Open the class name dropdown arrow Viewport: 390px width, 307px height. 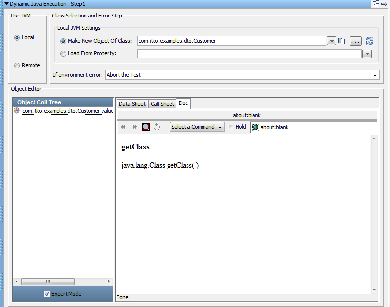coord(331,41)
